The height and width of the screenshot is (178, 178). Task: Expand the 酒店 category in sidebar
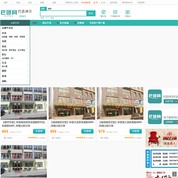coord(15,48)
